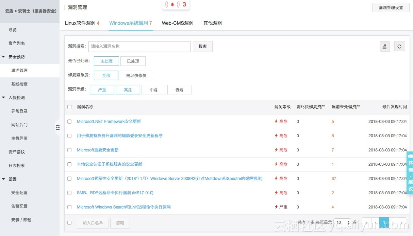Tick the footer select-all checkbox
413x236 pixels.
(x=69, y=223)
